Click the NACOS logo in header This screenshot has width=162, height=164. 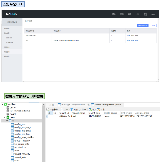[12, 14]
